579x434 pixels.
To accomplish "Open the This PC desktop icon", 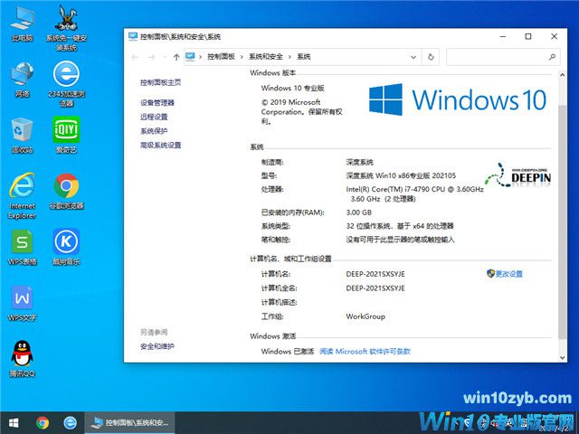I will 22,24.
